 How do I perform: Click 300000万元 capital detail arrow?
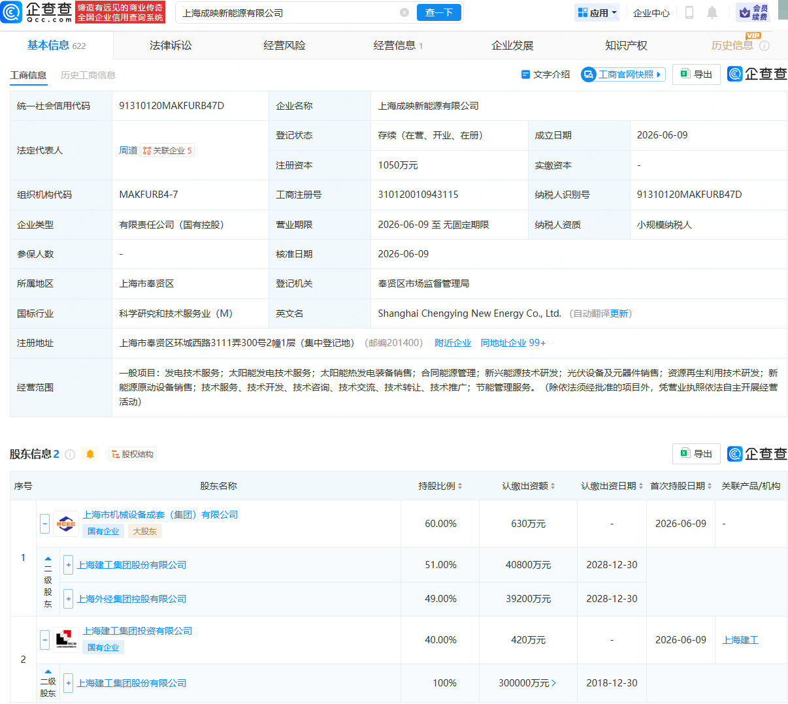(554, 683)
